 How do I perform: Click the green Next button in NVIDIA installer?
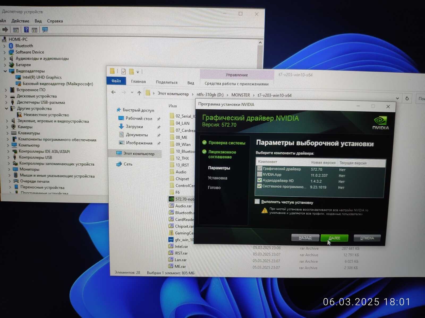point(334,238)
